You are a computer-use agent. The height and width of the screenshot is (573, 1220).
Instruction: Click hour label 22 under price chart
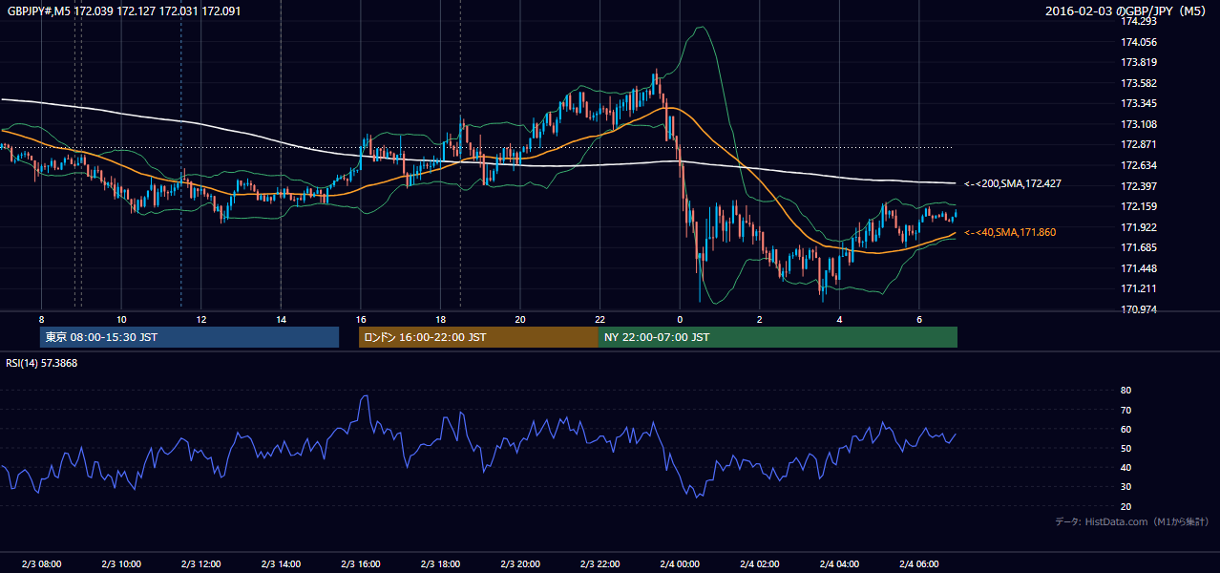[x=599, y=319]
